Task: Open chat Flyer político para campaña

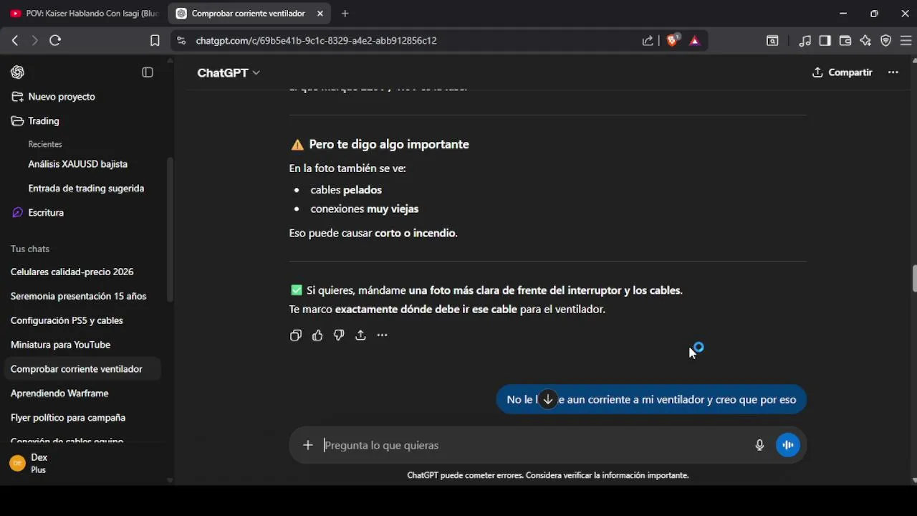Action: pos(67,418)
